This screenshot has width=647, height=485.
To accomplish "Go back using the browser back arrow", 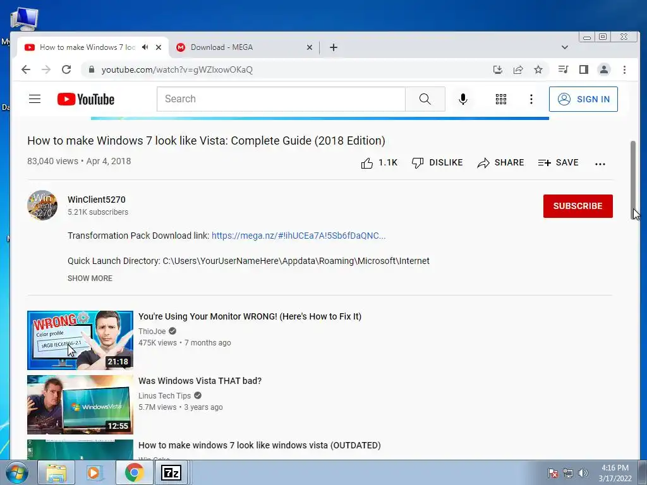I will click(x=25, y=69).
